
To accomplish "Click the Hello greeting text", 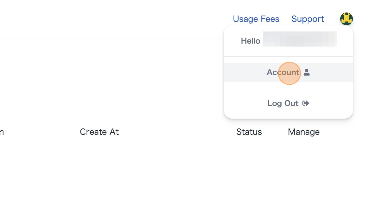I will (251, 41).
